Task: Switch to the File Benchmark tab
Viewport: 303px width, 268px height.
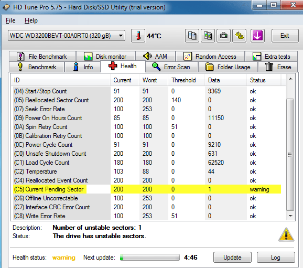Action: pyautogui.click(x=42, y=57)
